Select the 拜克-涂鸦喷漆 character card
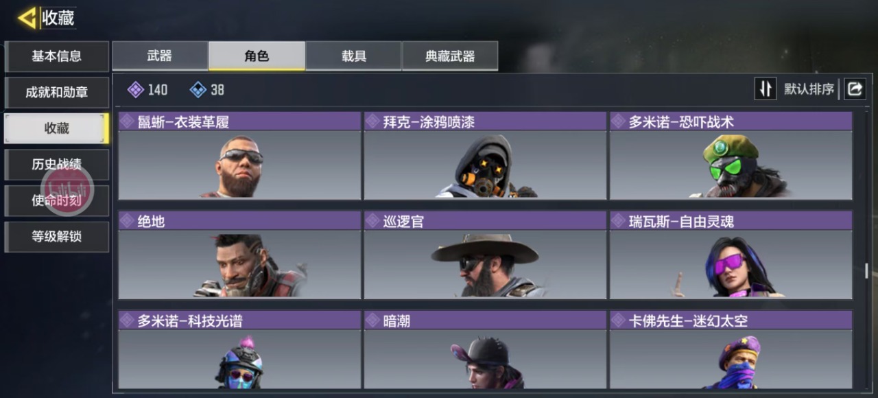The height and width of the screenshot is (398, 878). pos(485,156)
